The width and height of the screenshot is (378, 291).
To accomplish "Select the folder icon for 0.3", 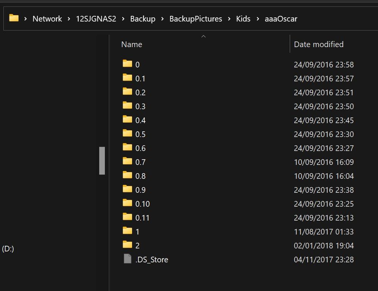I will pos(128,106).
